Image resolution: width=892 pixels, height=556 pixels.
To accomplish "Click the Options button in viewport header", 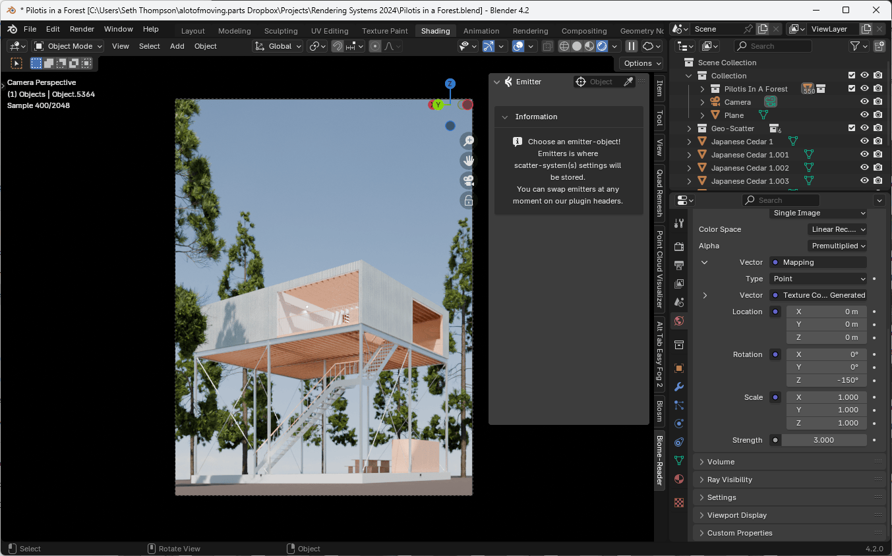I will coord(641,63).
